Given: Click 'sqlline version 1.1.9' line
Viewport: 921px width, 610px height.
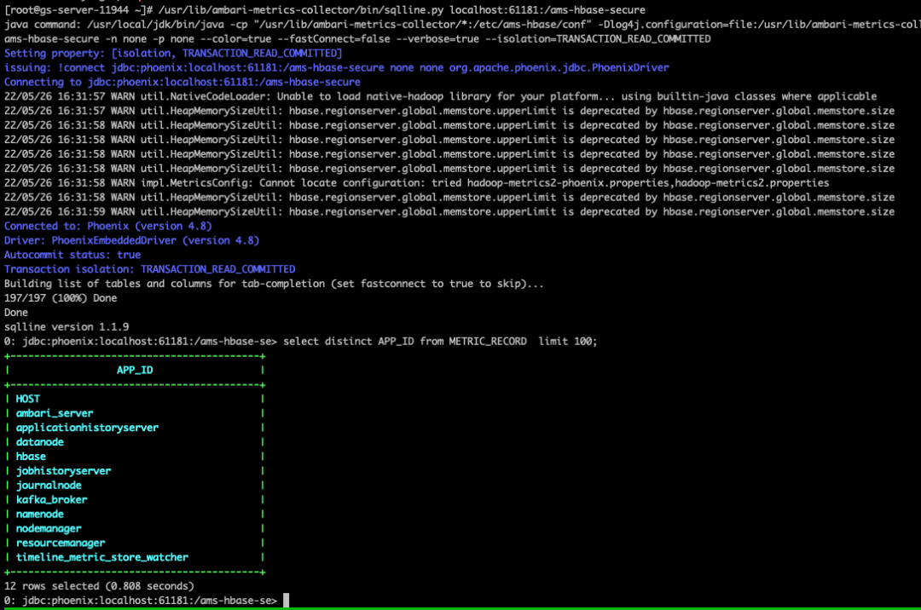Looking at the screenshot, I should point(67,326).
